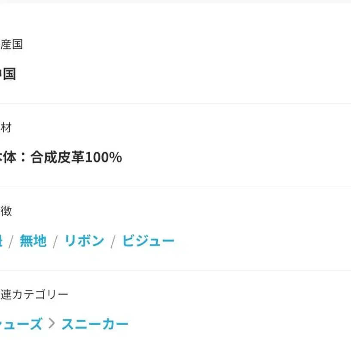Click the chevron between シューズ and スニーカー
This screenshot has width=351, height=351.
pyautogui.click(x=52, y=324)
